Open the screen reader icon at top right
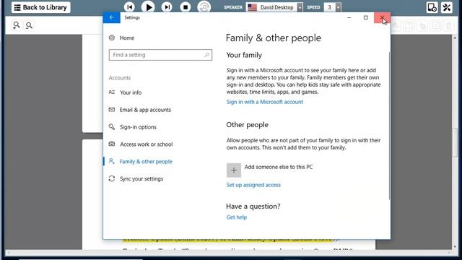This screenshot has height=260, width=462. click(x=432, y=7)
